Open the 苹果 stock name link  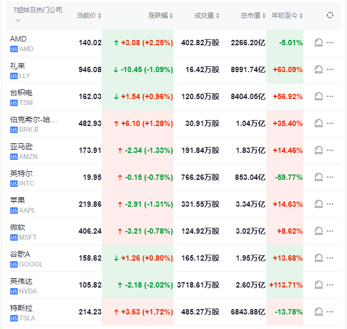click(x=17, y=200)
